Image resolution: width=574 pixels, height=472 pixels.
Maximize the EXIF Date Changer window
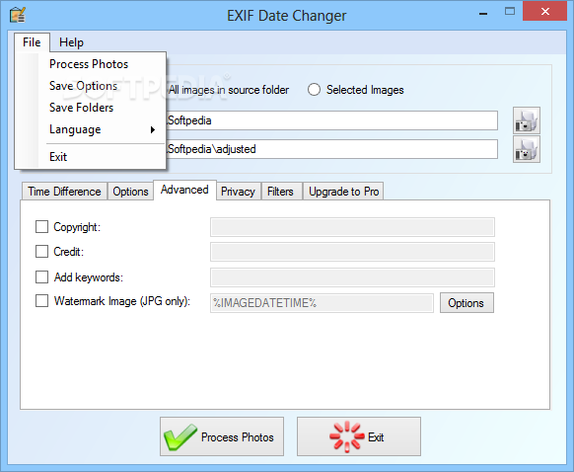coord(510,12)
